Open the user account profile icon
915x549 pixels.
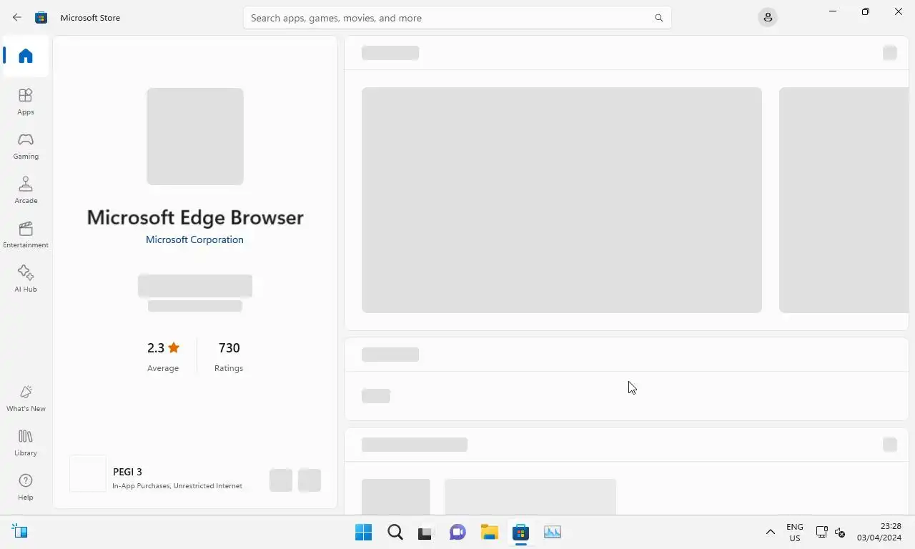tap(768, 18)
